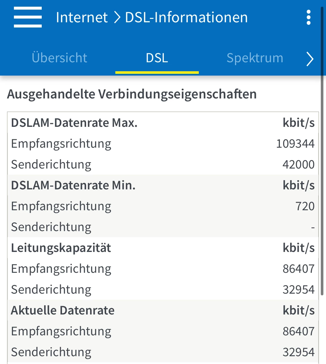Click Empfangsrichtung under Leitungskapazität

pyautogui.click(x=61, y=269)
